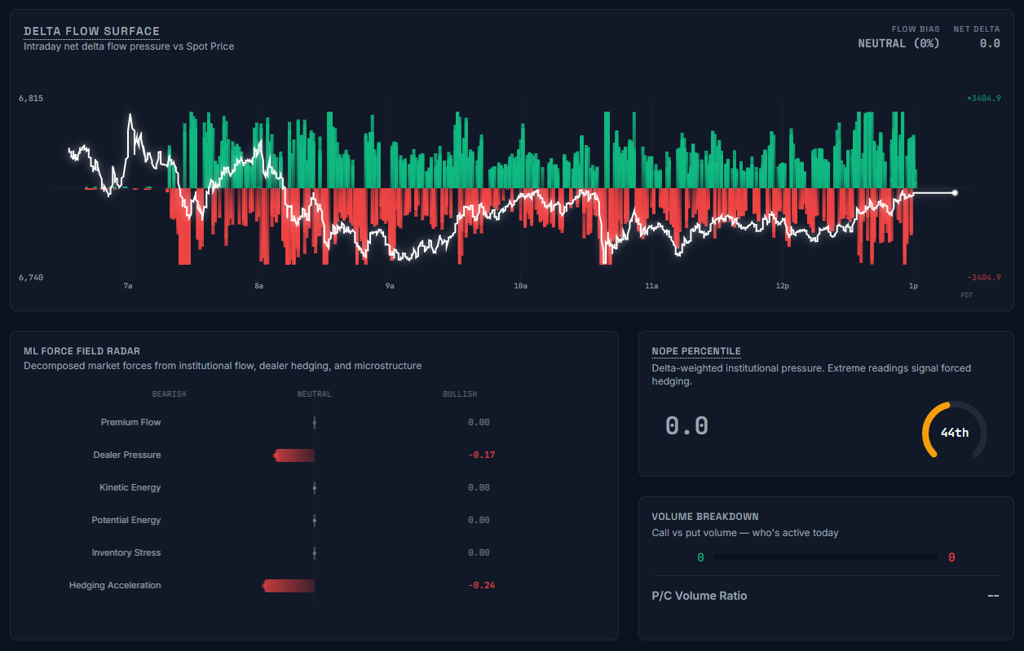This screenshot has width=1024, height=651.
Task: Expand the DELTA FLOW SURFACE panel title
Action: point(90,31)
